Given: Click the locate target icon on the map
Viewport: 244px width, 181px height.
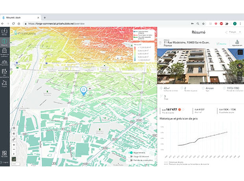Looking at the screenshot, I should [x=14, y=134].
